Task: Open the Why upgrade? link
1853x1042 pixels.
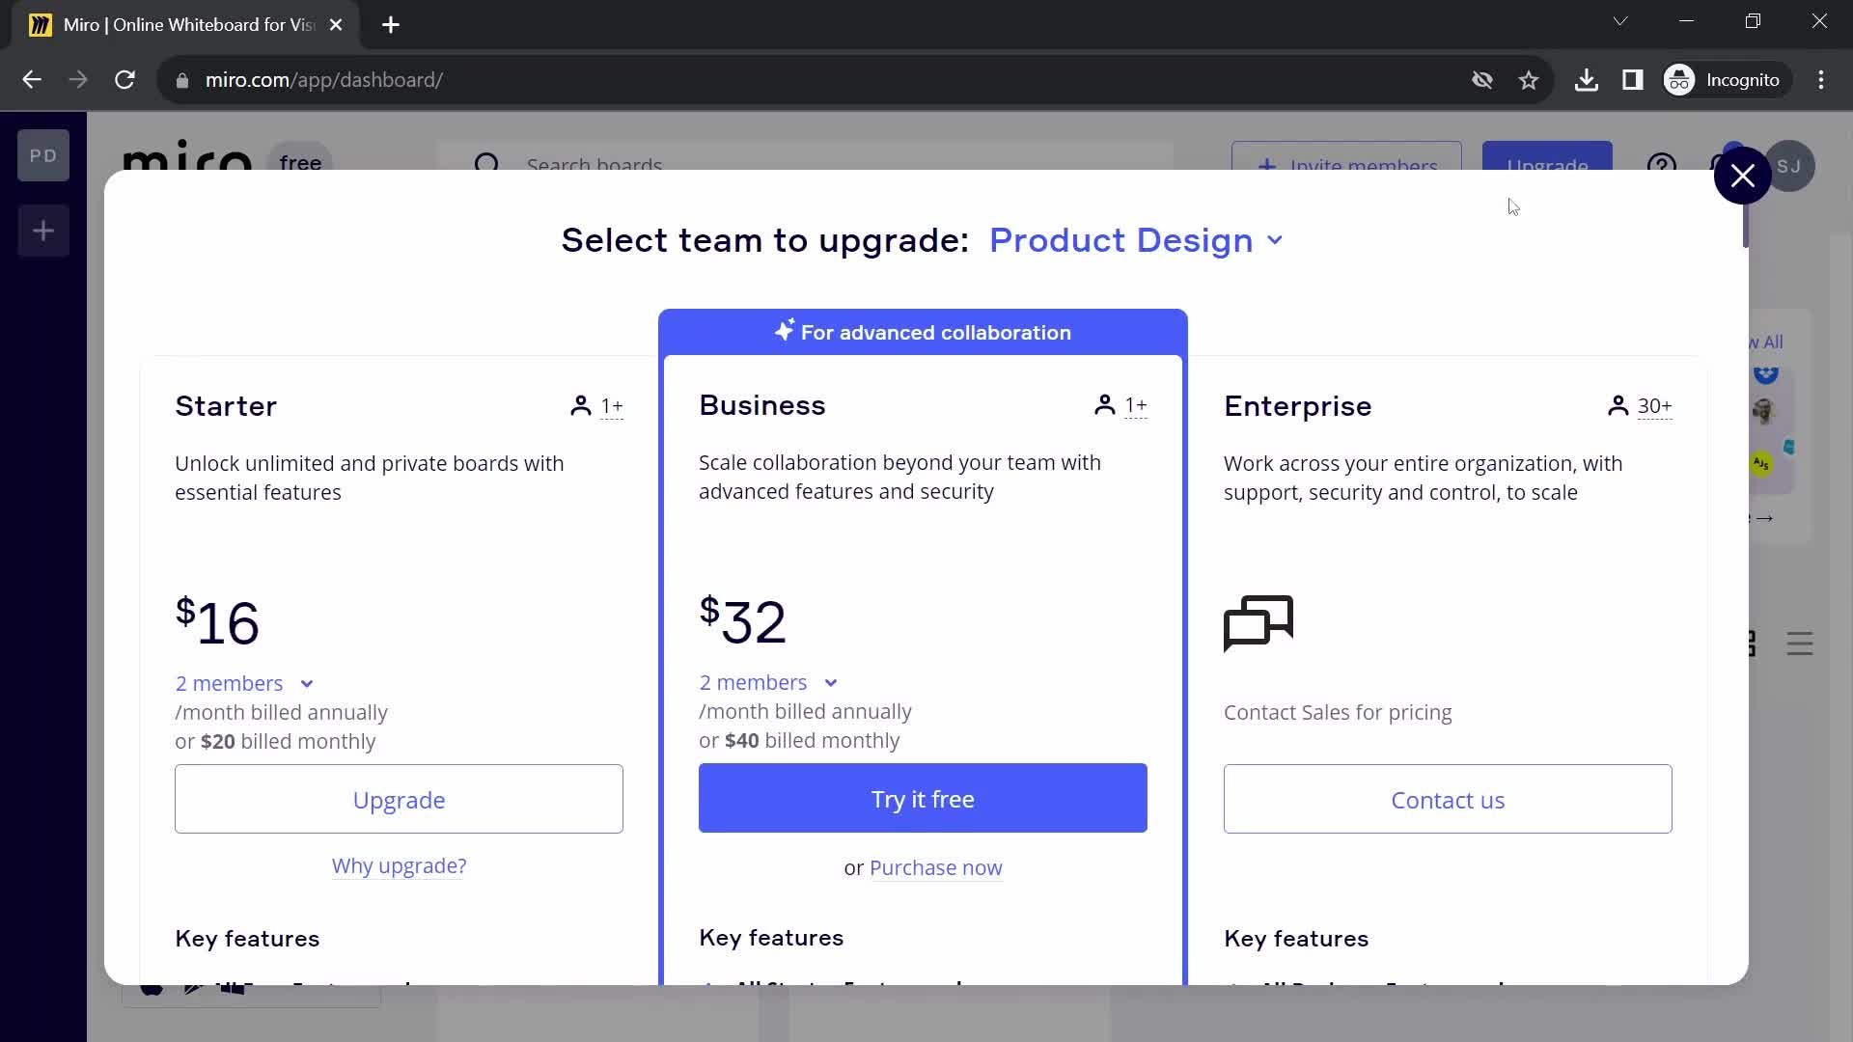Action: pos(399,865)
